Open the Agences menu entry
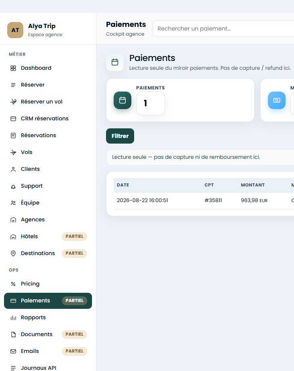The width and height of the screenshot is (294, 371). [48, 219]
